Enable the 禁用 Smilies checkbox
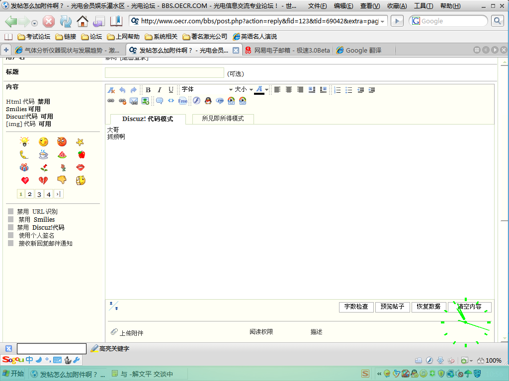This screenshot has height=381, width=509. click(11, 219)
